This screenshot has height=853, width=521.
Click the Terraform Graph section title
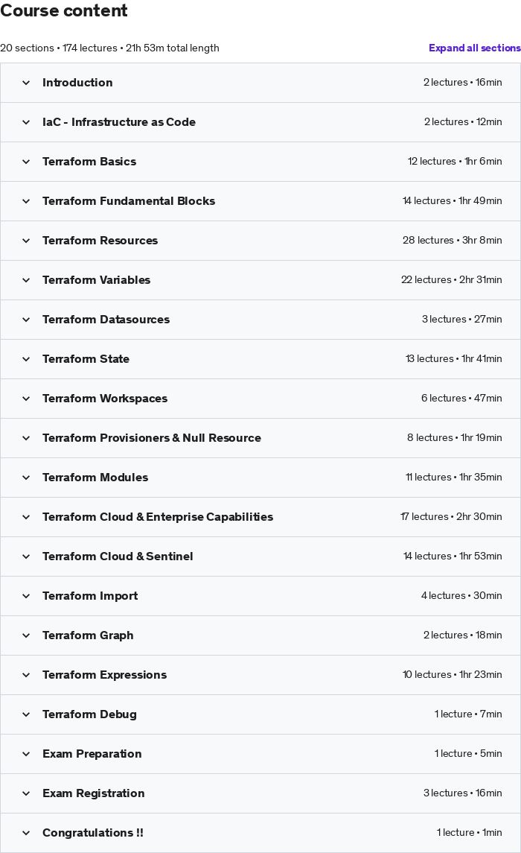[x=88, y=635]
